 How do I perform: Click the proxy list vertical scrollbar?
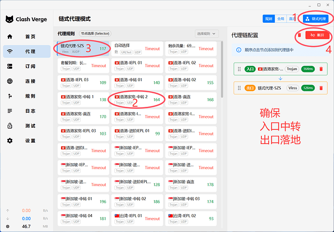pos(222,70)
